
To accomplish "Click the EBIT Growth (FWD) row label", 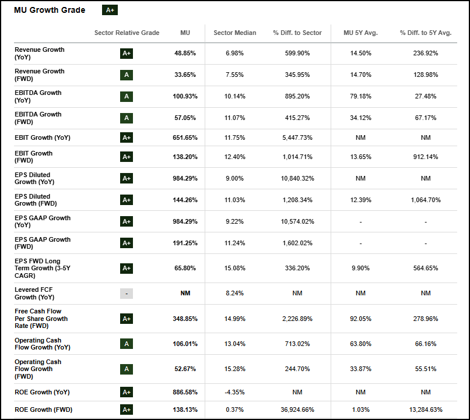I will [x=33, y=157].
